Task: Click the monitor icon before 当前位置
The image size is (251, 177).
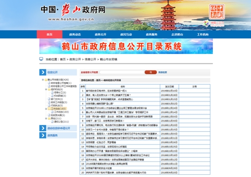Action: coord(41,59)
